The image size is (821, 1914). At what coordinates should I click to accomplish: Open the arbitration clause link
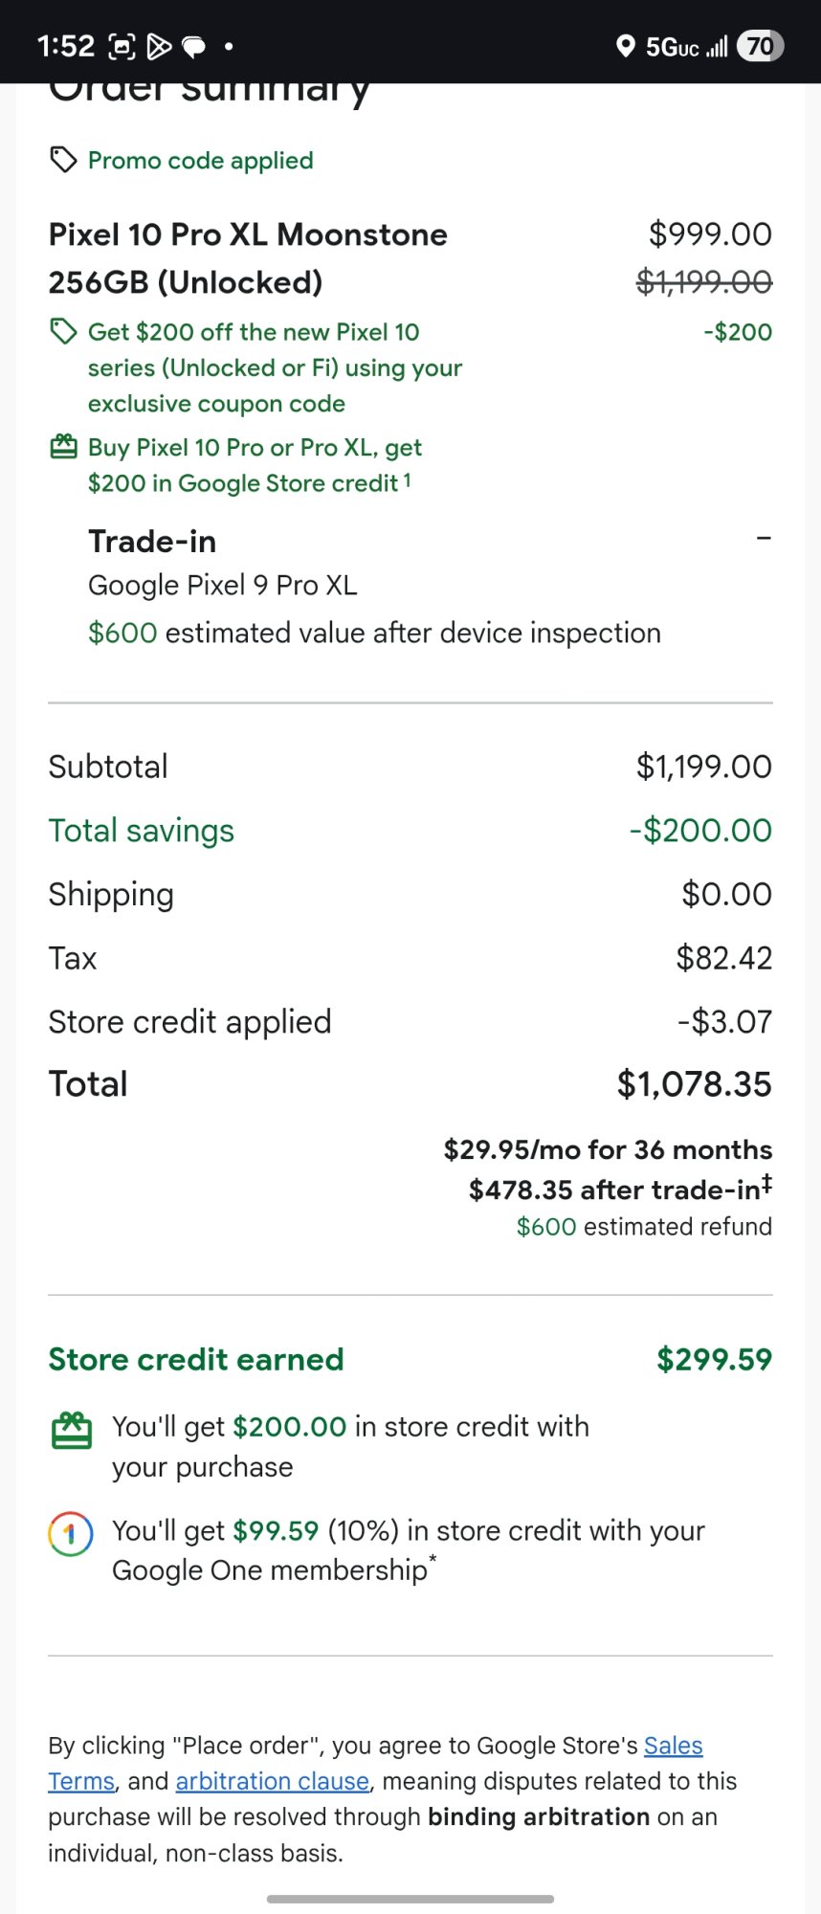coord(272,1781)
